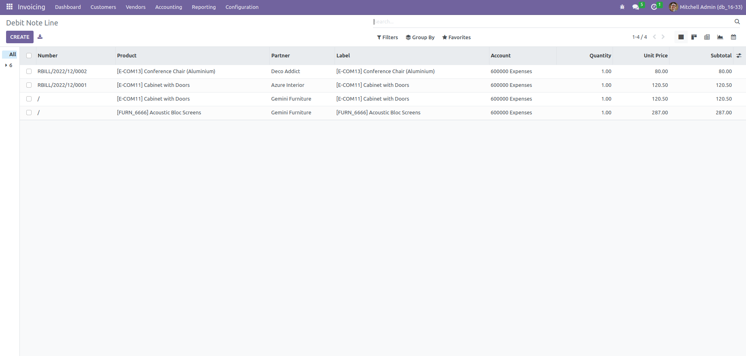
Task: Open record RBILL/2022/12/0001
Action: pos(62,85)
